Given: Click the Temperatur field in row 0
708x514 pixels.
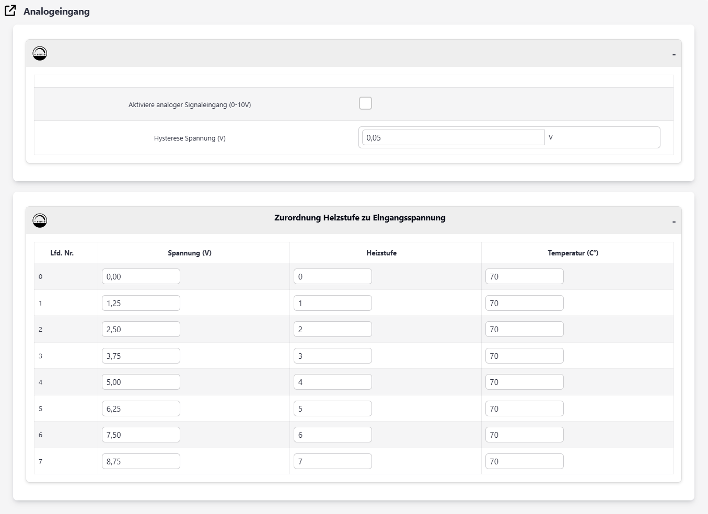Looking at the screenshot, I should [x=524, y=277].
